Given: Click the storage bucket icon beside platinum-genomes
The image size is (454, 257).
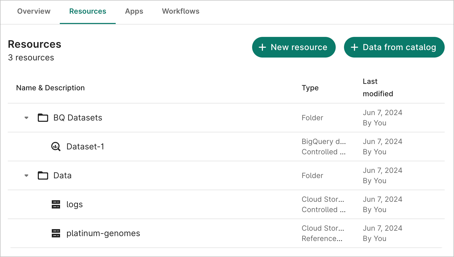Looking at the screenshot, I should 56,233.
